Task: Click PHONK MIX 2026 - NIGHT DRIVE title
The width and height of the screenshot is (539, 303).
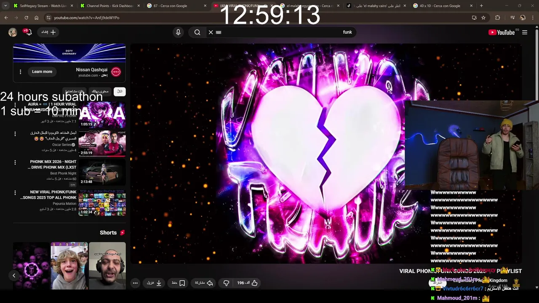Action: click(52, 165)
